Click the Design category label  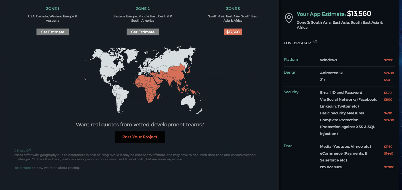click(290, 72)
